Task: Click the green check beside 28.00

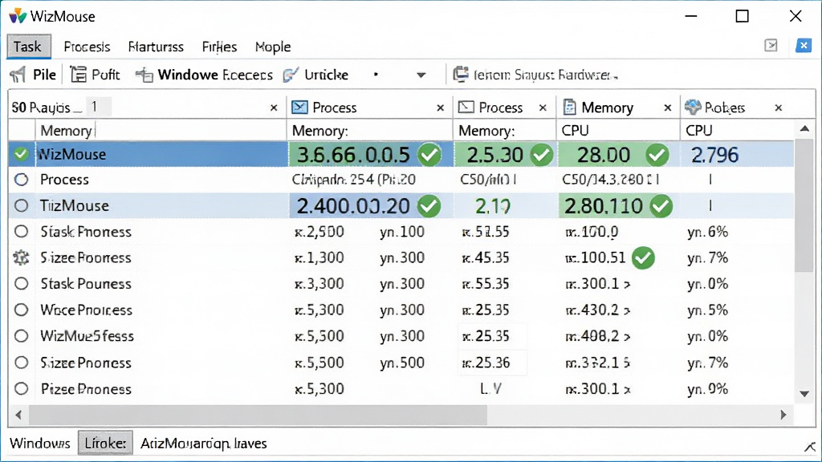Action: (657, 155)
